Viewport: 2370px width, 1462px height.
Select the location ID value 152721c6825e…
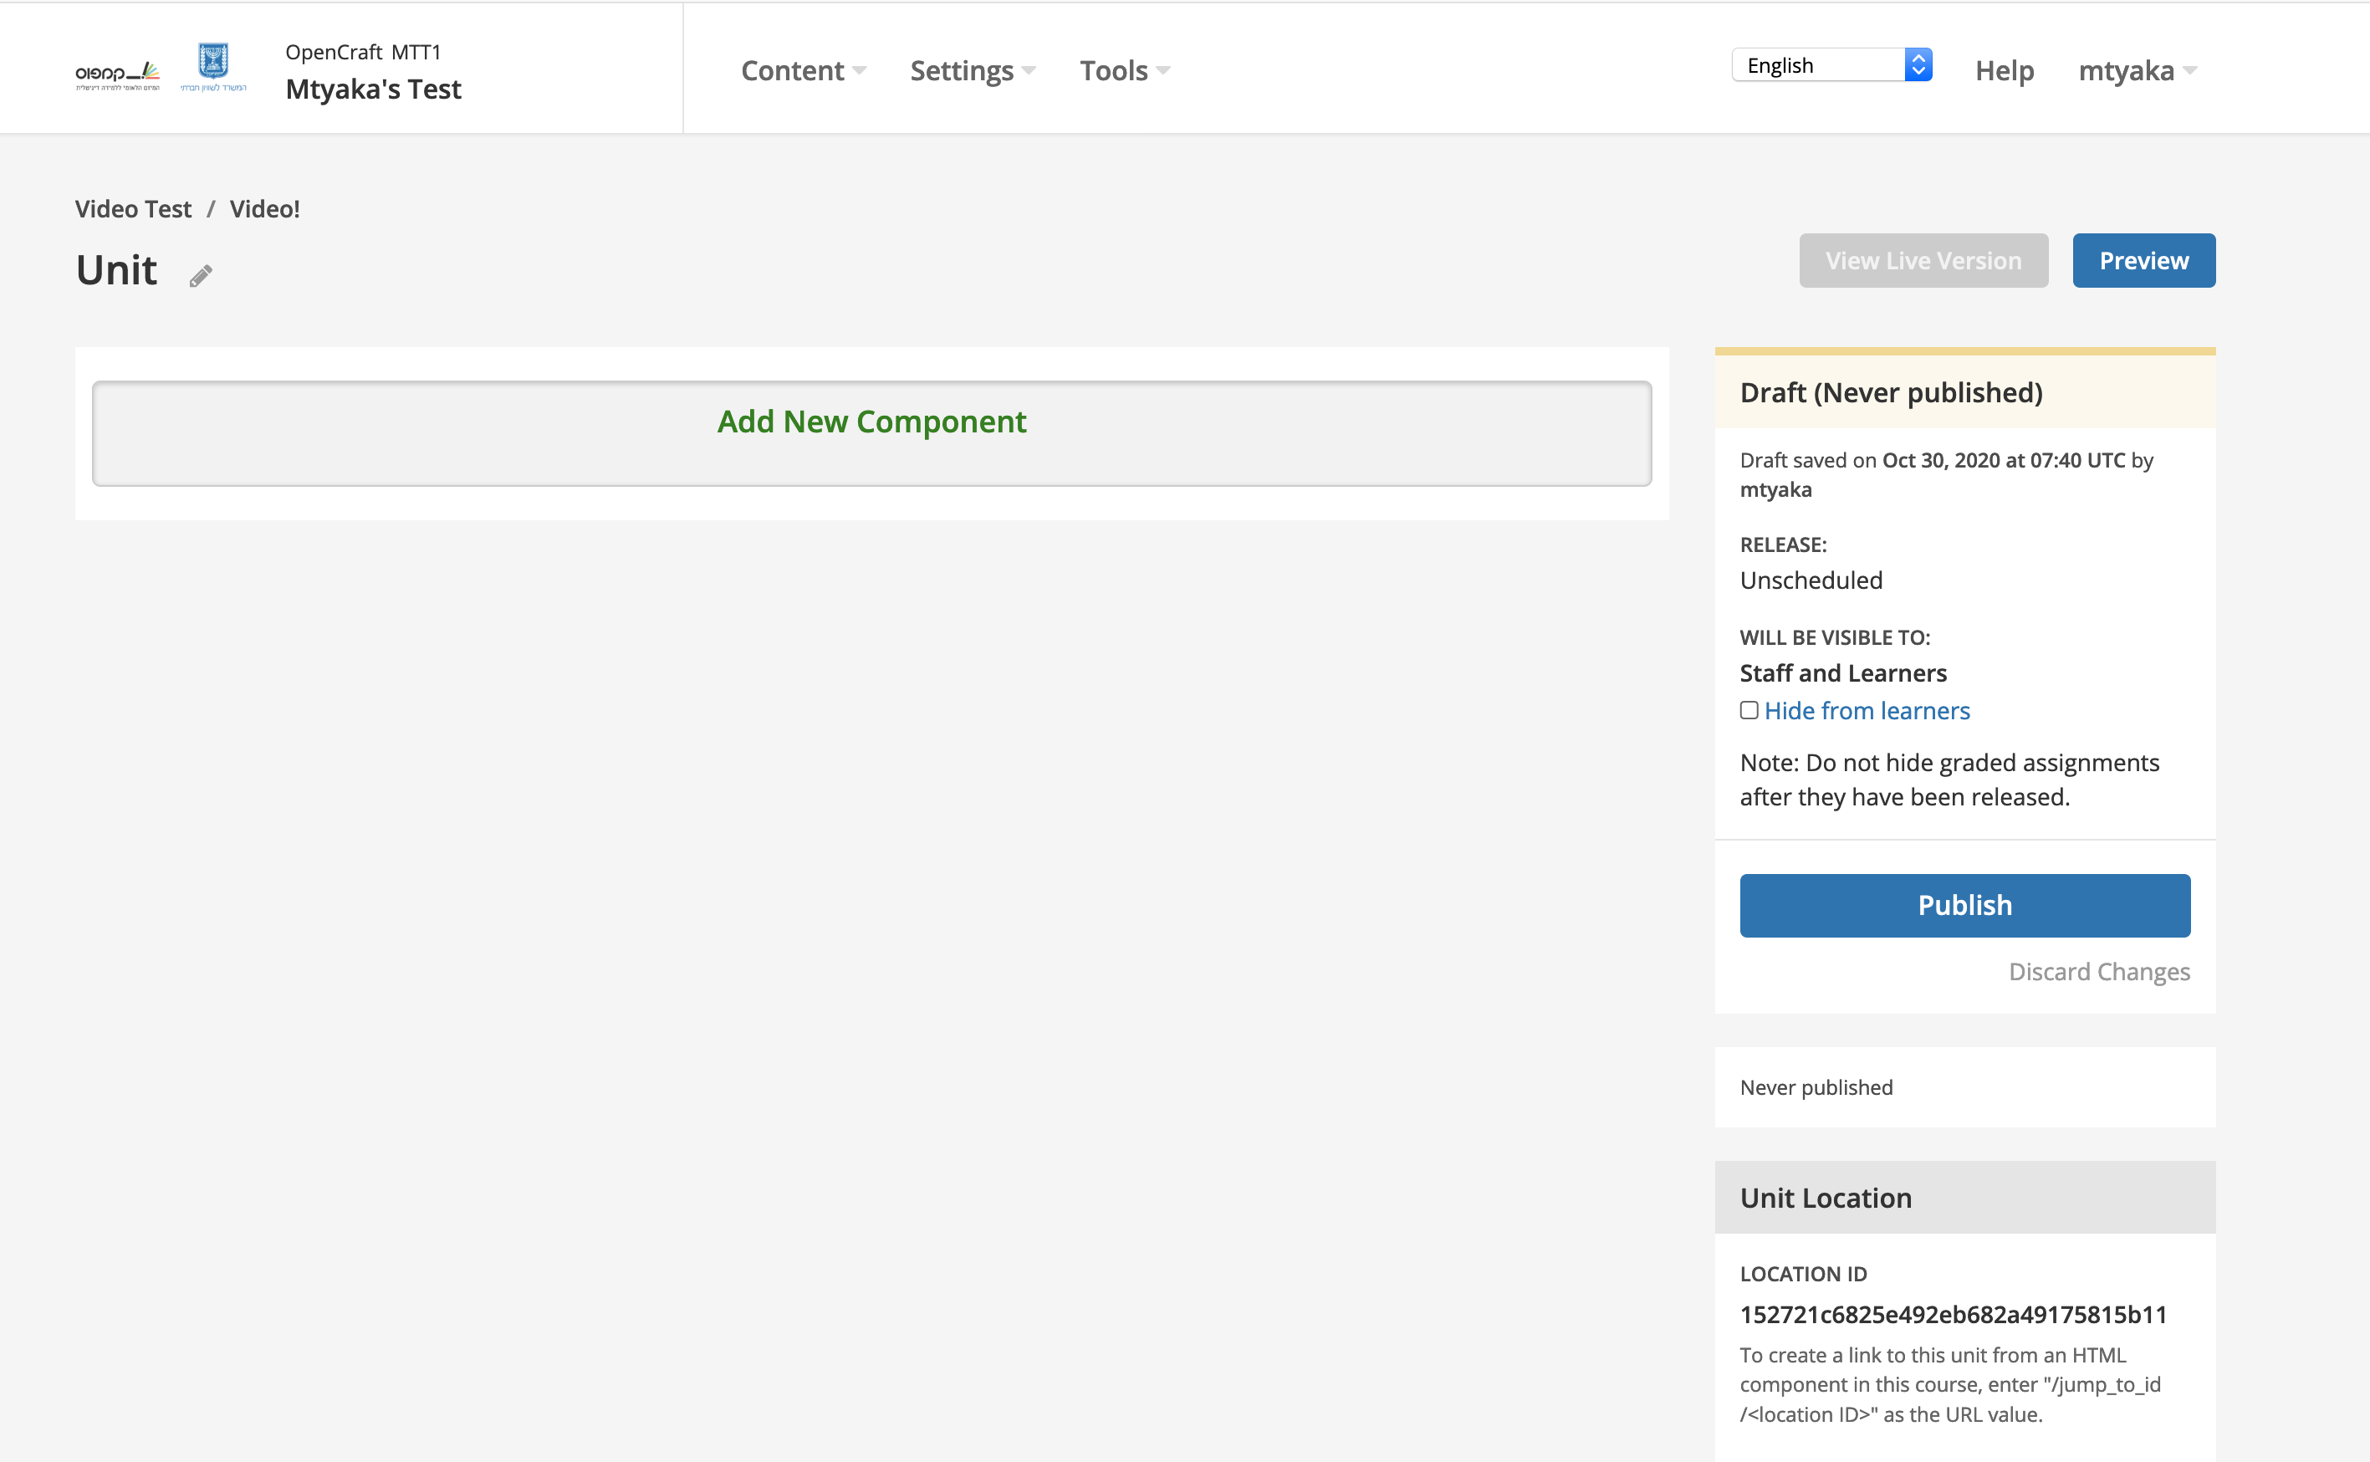click(x=1953, y=1314)
